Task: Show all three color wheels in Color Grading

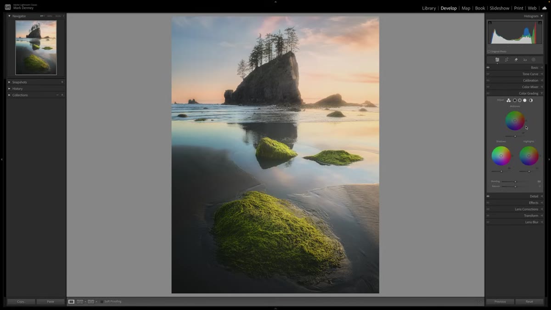Action: pyautogui.click(x=509, y=100)
